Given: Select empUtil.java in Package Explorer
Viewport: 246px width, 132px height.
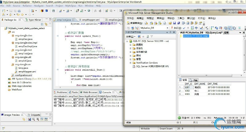Looking at the screenshot, I should pyautogui.click(x=25, y=61).
